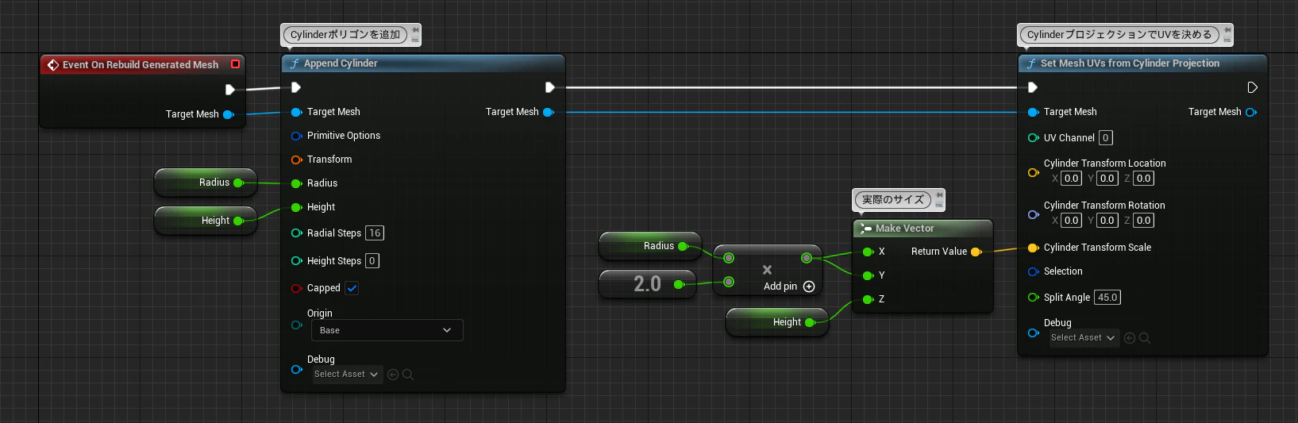Toggle pin icon on Make Vector comment bubble
The width and height of the screenshot is (1298, 423).
[x=939, y=196]
